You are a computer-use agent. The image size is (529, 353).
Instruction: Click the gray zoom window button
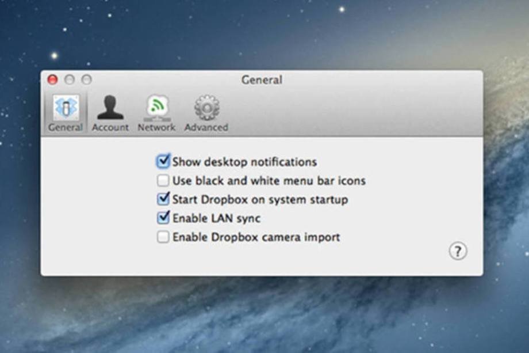[x=86, y=79]
